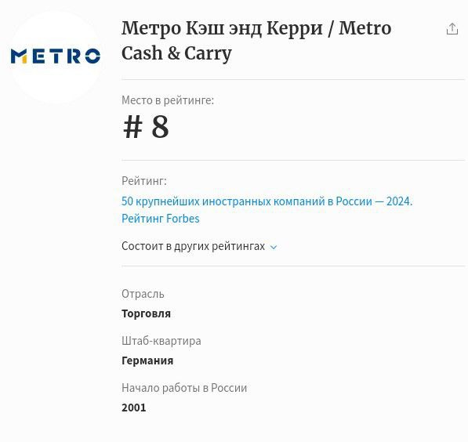Click the 'Штаб-квартира' field label
The image size is (468, 442).
(161, 341)
